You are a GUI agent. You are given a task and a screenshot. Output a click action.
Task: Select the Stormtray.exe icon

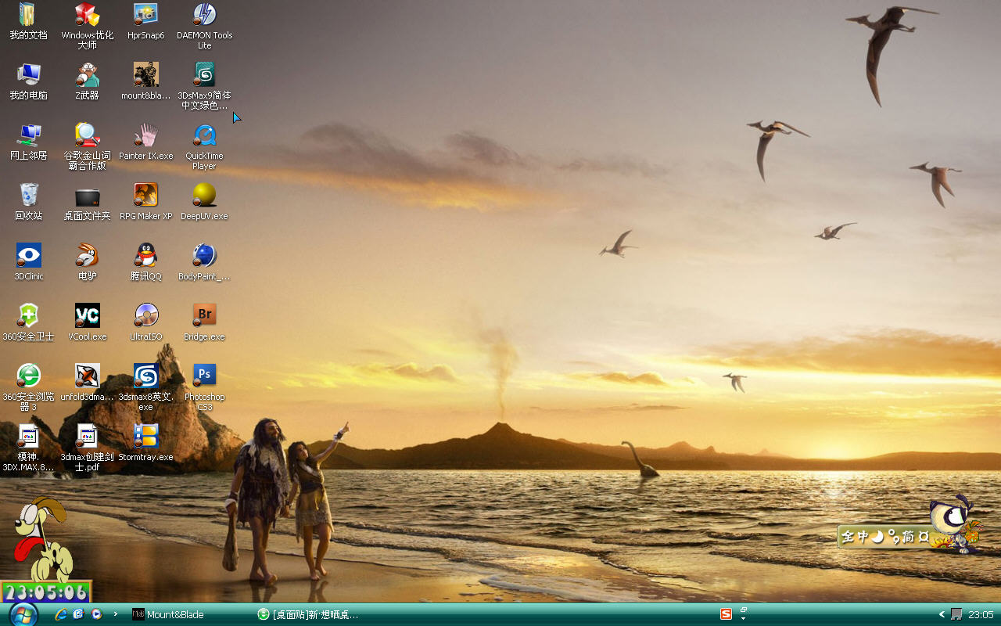point(145,443)
